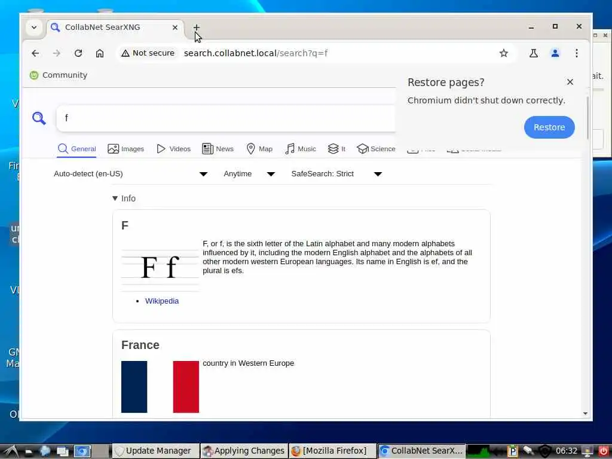612x459 pixels.
Task: Click the France infobox heading
Action: [x=140, y=345]
